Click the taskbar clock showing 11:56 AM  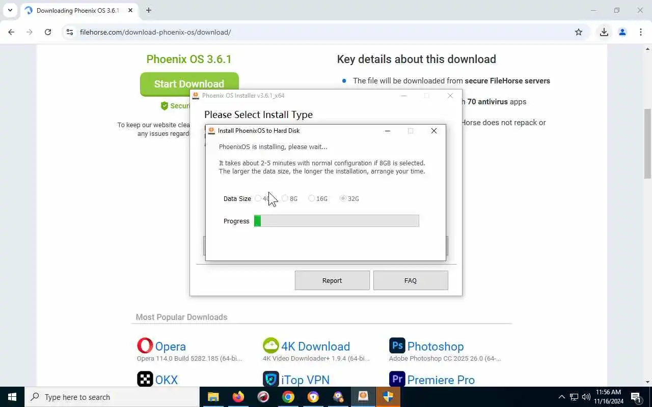pyautogui.click(x=609, y=397)
